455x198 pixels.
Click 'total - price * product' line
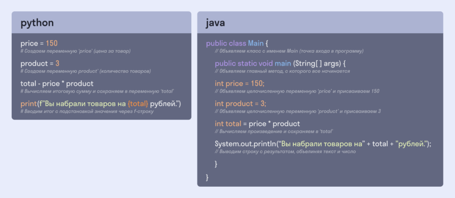[57, 83]
